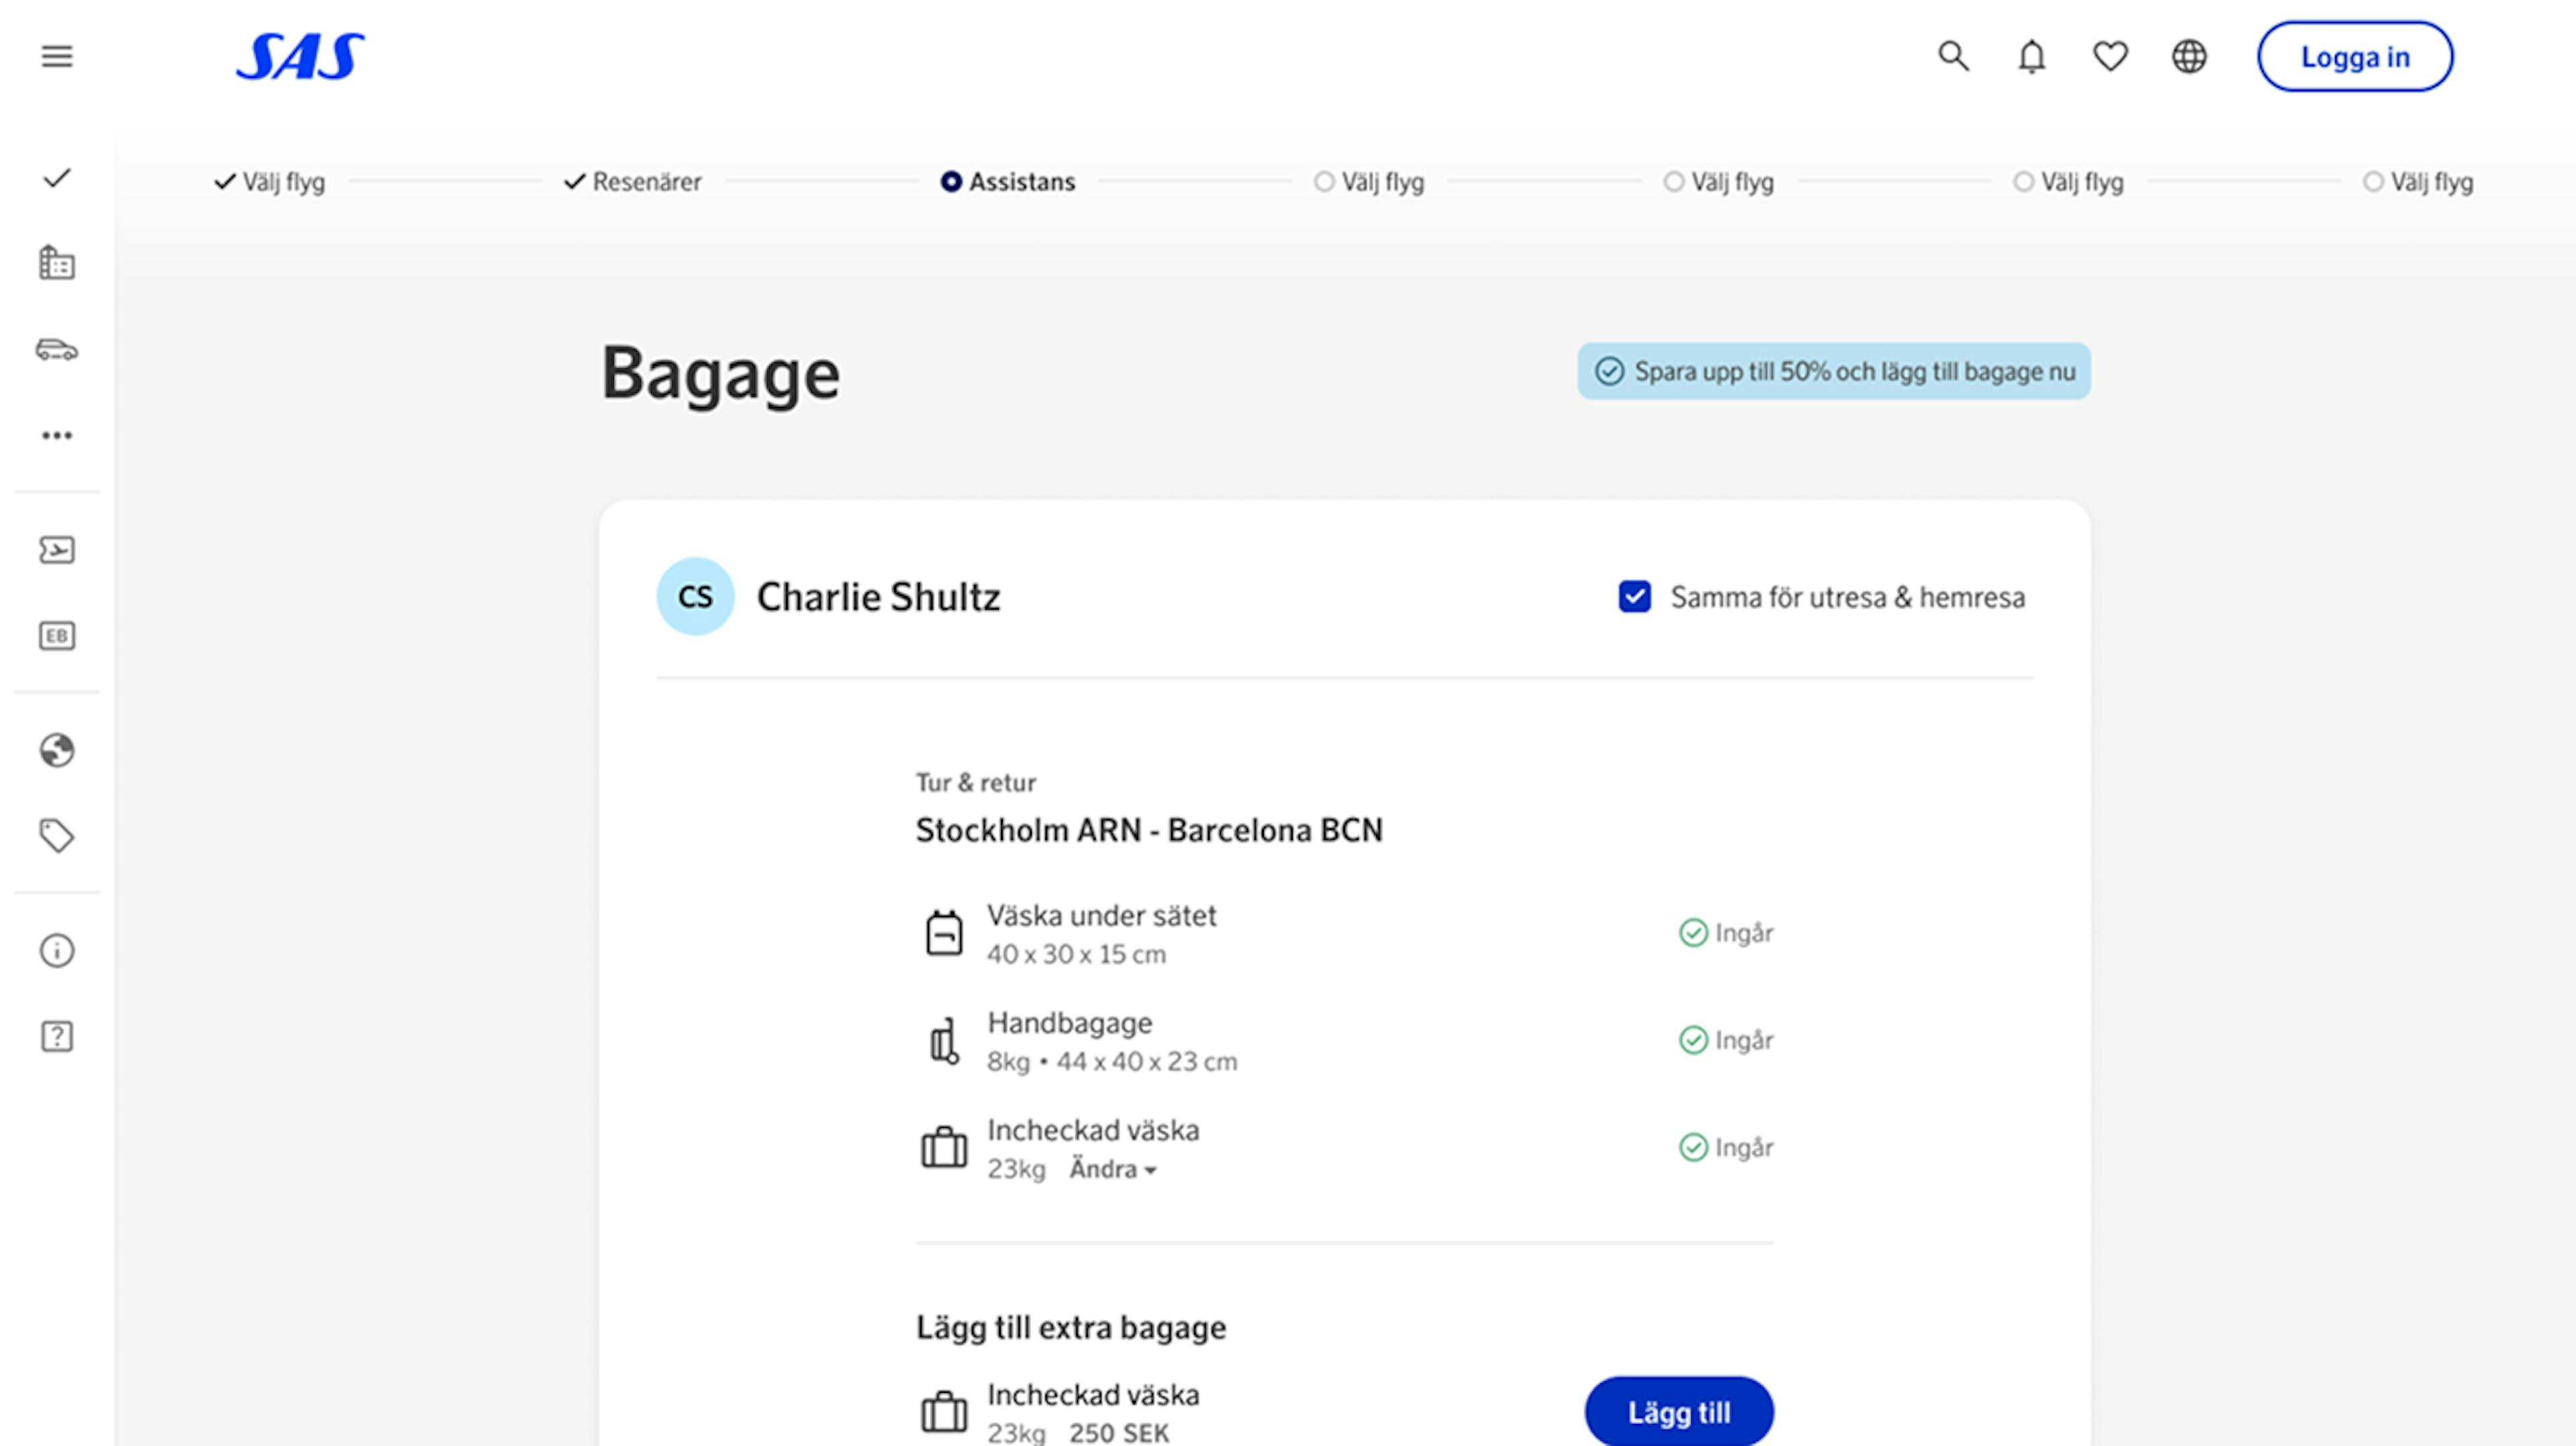Click the SAS logo

coord(300,57)
